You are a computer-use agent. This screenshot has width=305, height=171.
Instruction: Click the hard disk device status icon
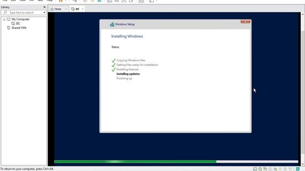255,169
